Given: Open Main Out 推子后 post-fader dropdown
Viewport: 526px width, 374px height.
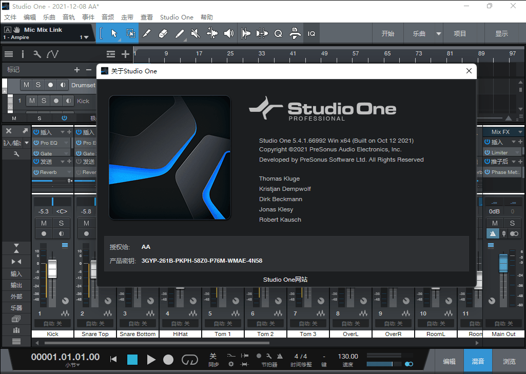Looking at the screenshot, I should (x=514, y=161).
